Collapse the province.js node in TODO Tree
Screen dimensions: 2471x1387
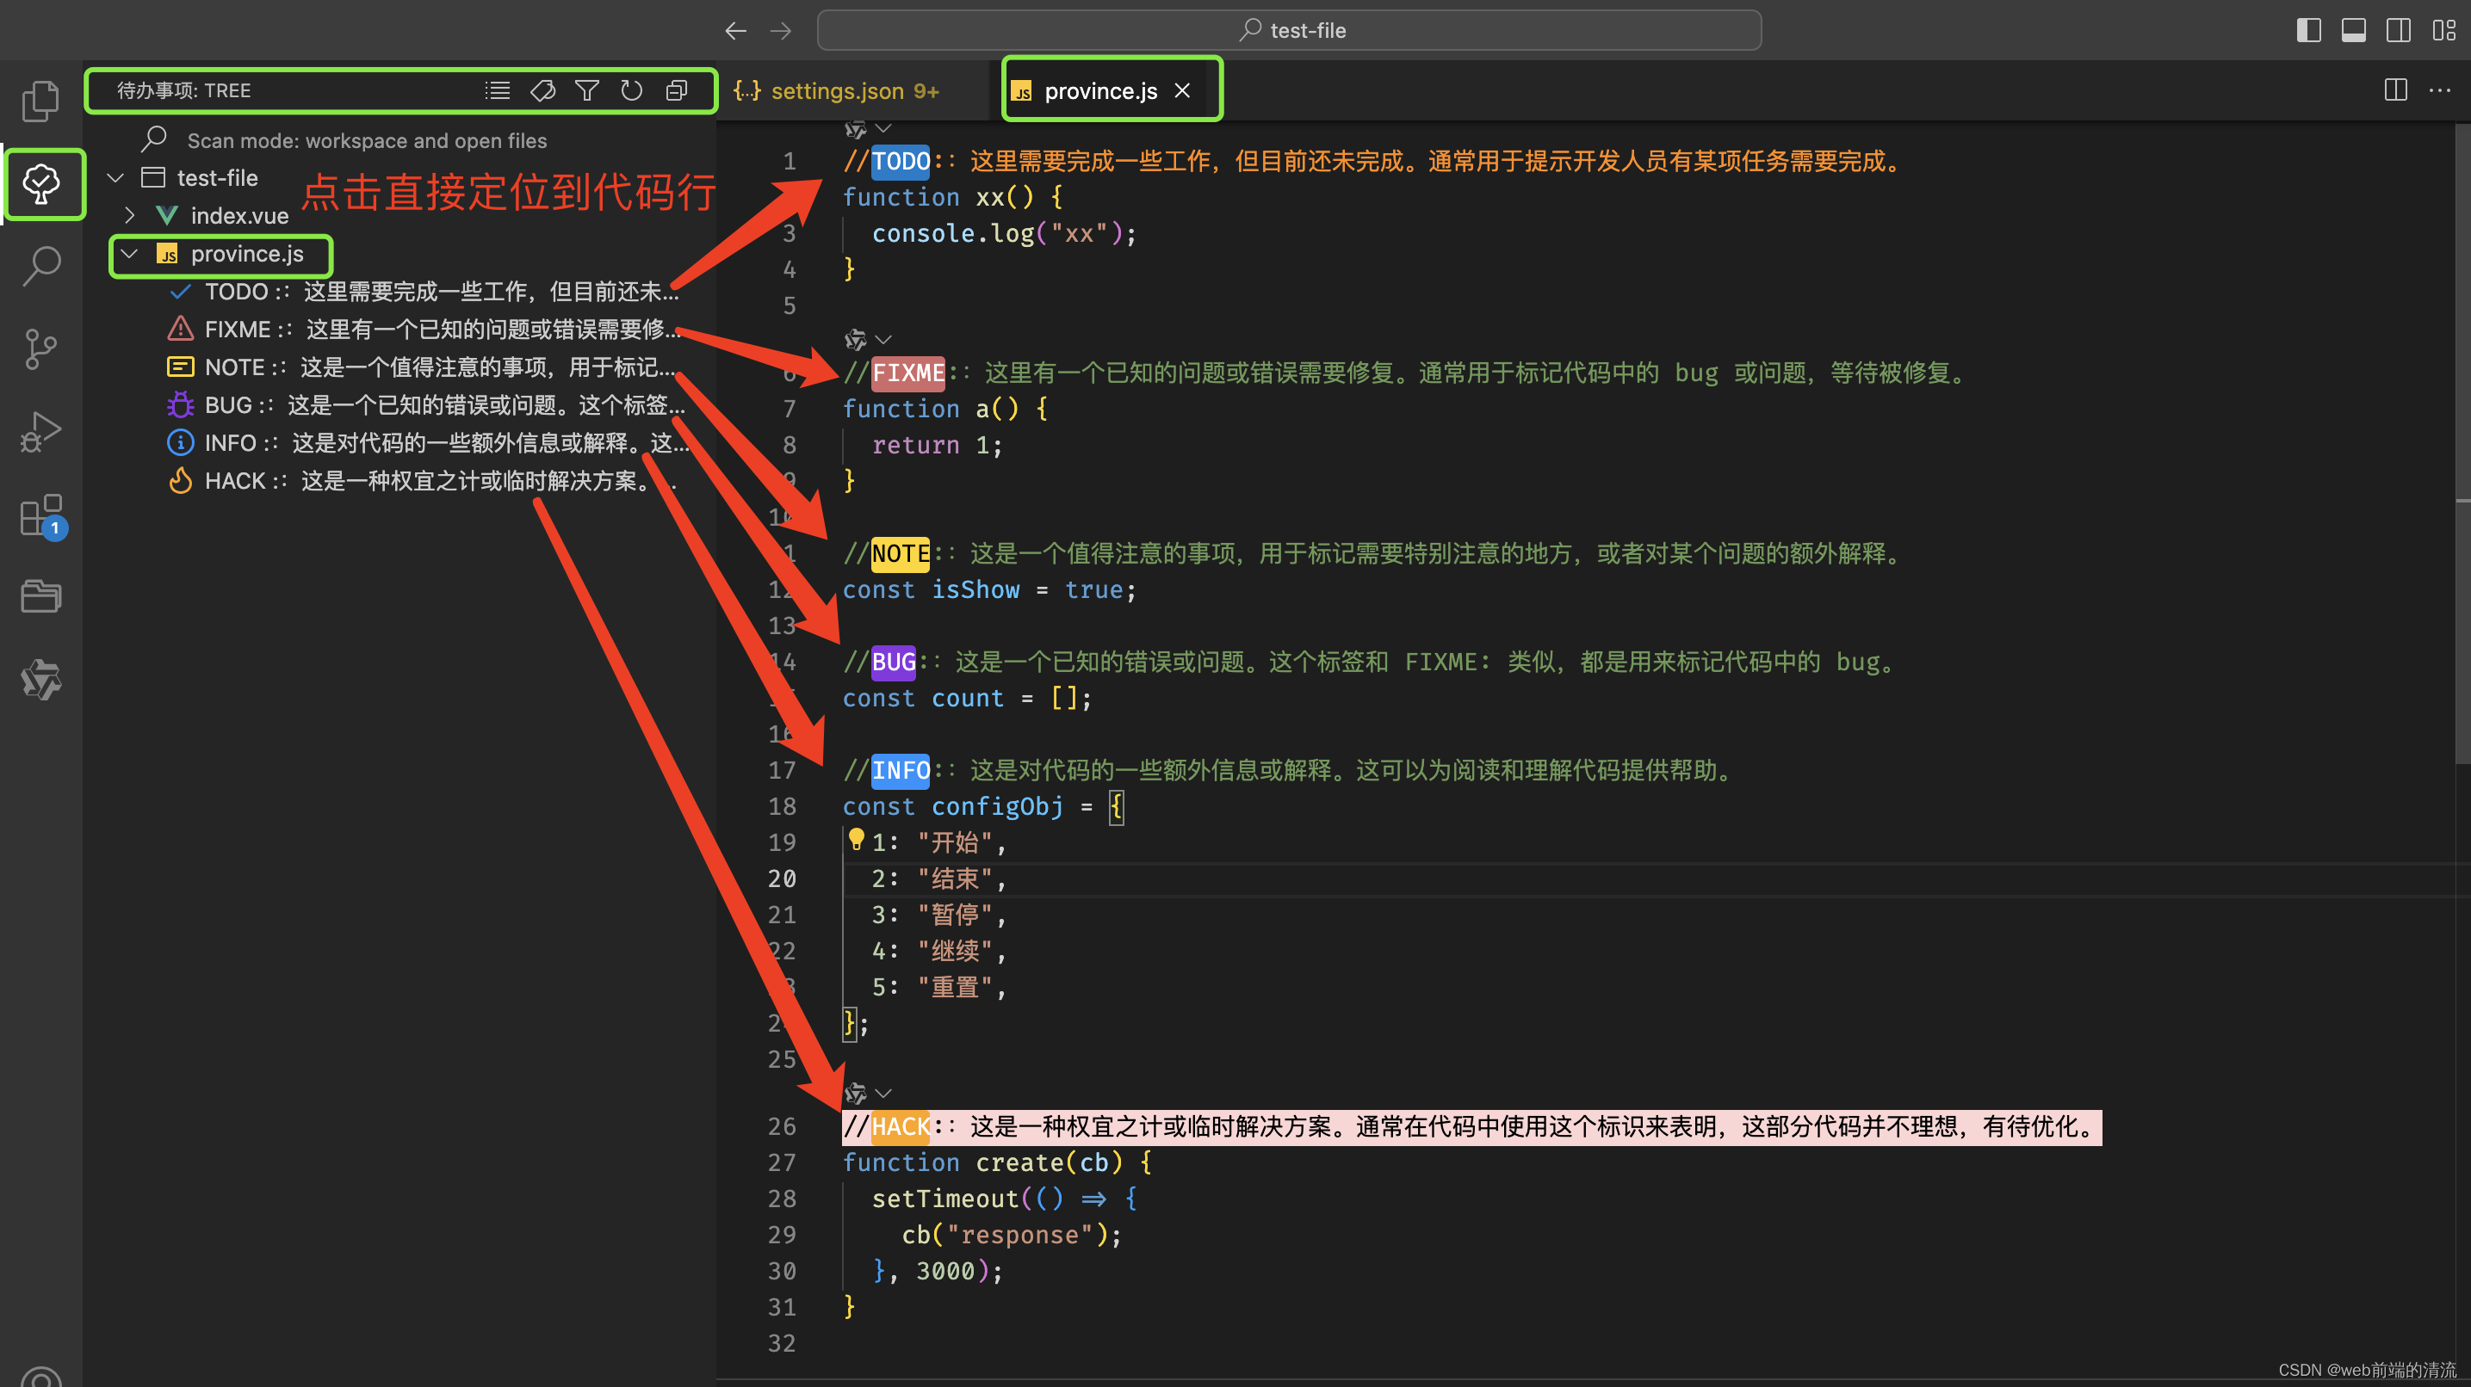pos(131,253)
